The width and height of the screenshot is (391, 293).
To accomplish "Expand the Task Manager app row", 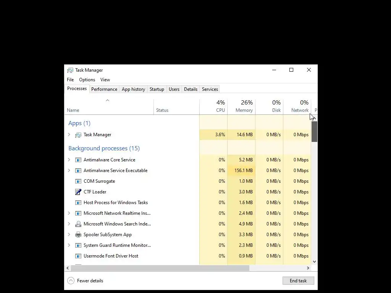I will (69, 135).
